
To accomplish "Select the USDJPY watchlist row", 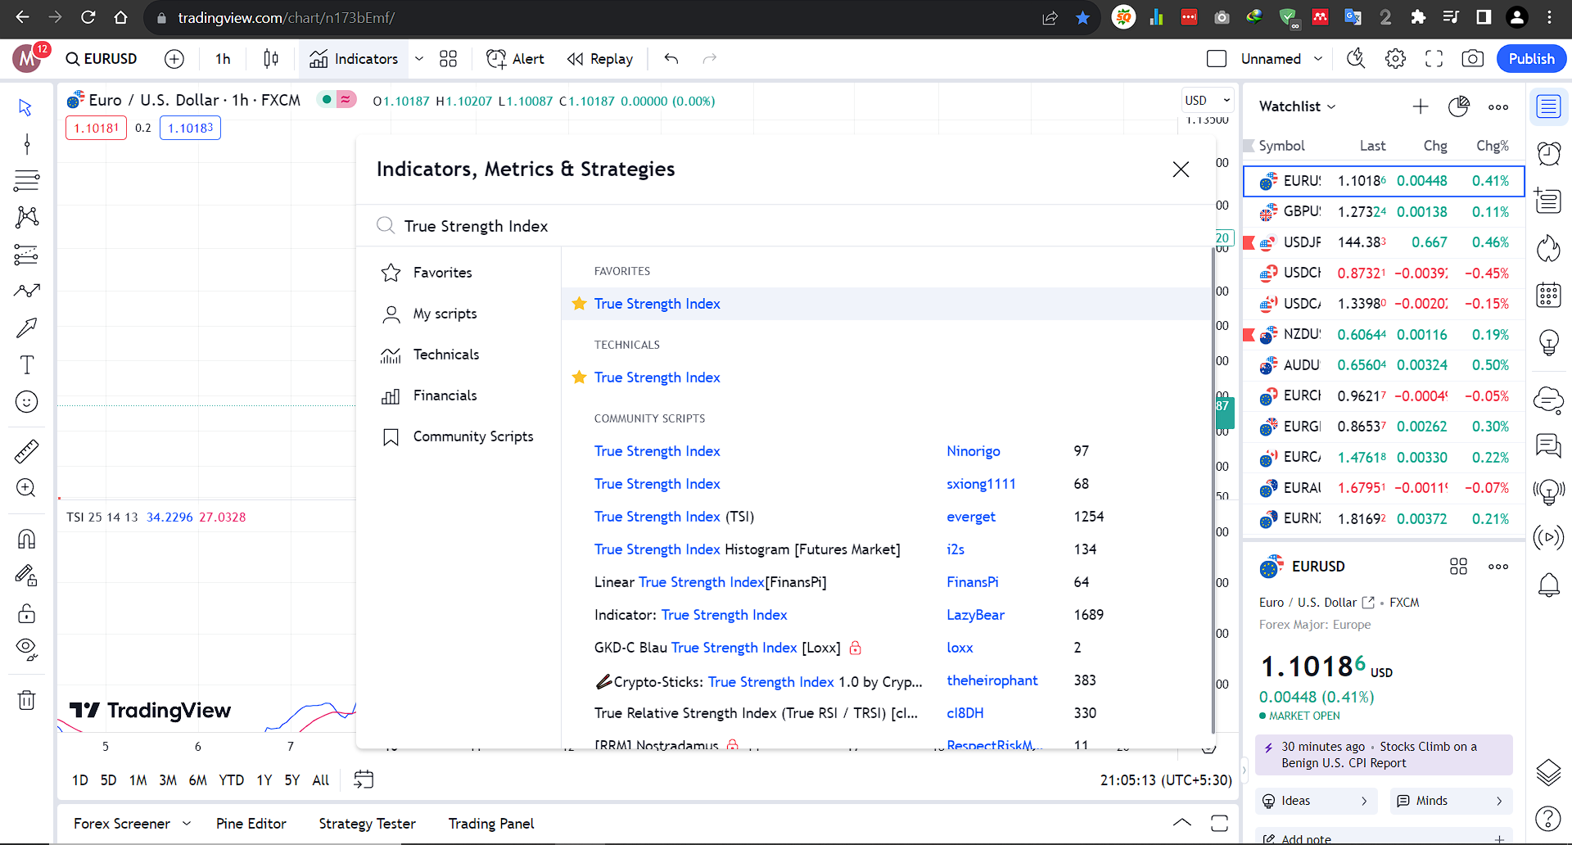I will (x=1384, y=242).
